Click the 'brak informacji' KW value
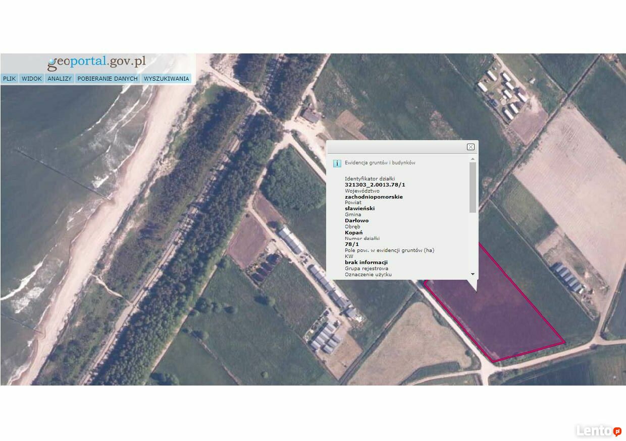Viewport: 626px width, 441px height. coord(366,263)
